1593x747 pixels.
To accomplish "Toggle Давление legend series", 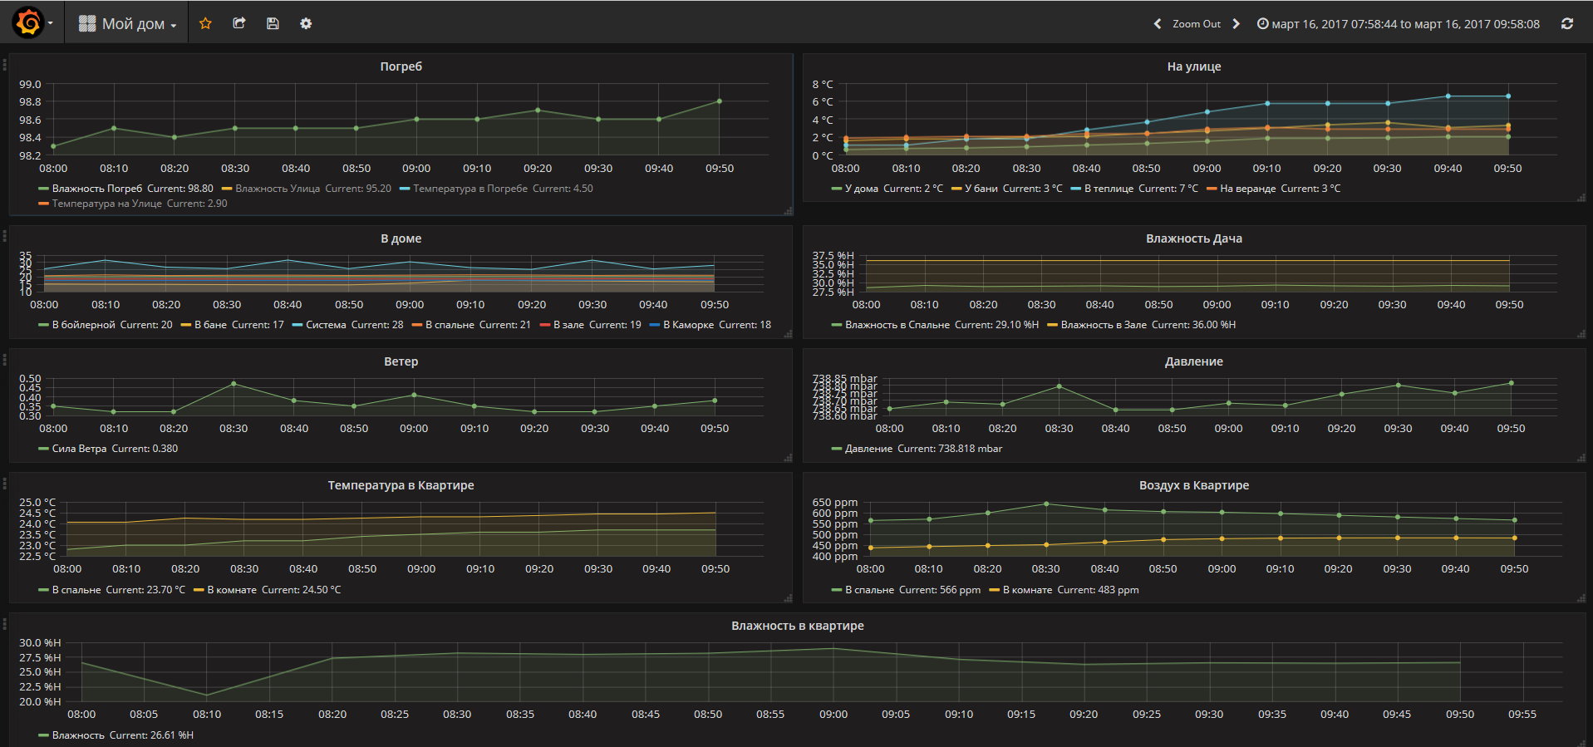I will (868, 449).
